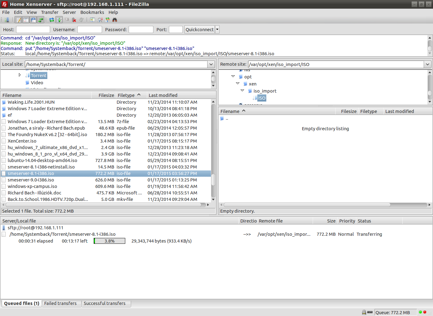
Task: Sort local files by Filesize column
Action: 103,95
